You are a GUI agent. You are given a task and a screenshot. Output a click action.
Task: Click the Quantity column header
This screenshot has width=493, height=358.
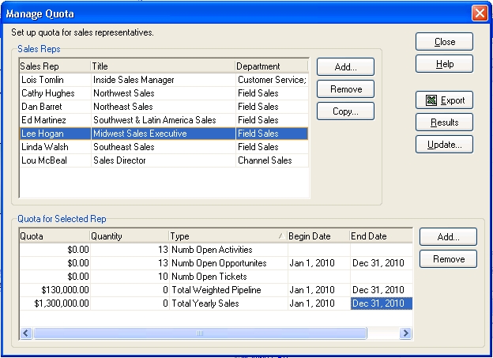[130, 236]
